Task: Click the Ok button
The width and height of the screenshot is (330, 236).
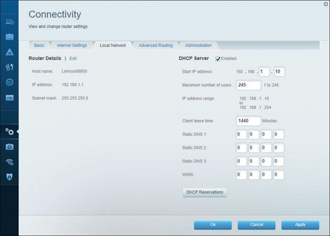Action: [213, 225]
